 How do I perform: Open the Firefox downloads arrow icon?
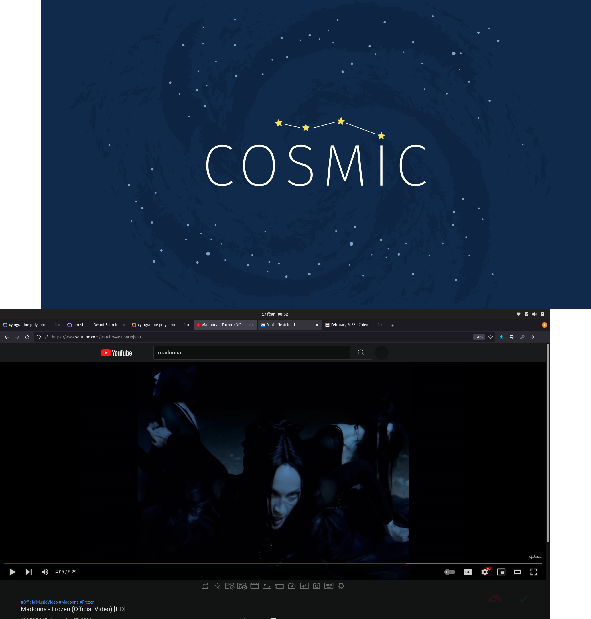(x=501, y=337)
